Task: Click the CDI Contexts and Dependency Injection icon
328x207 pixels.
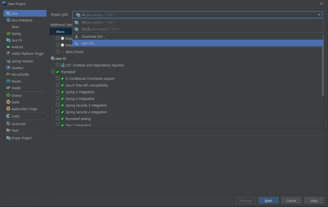Action: 63,65
